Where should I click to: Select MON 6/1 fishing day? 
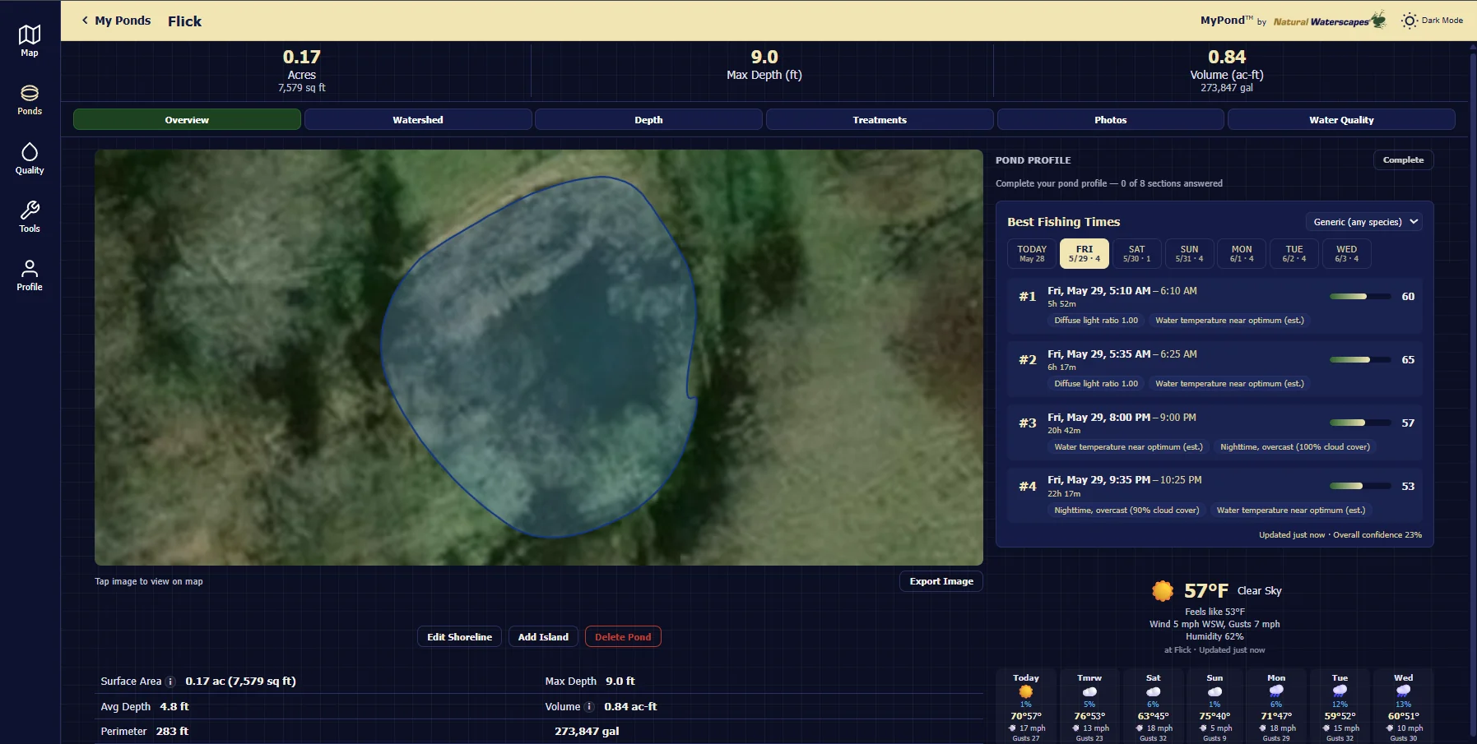click(x=1242, y=253)
